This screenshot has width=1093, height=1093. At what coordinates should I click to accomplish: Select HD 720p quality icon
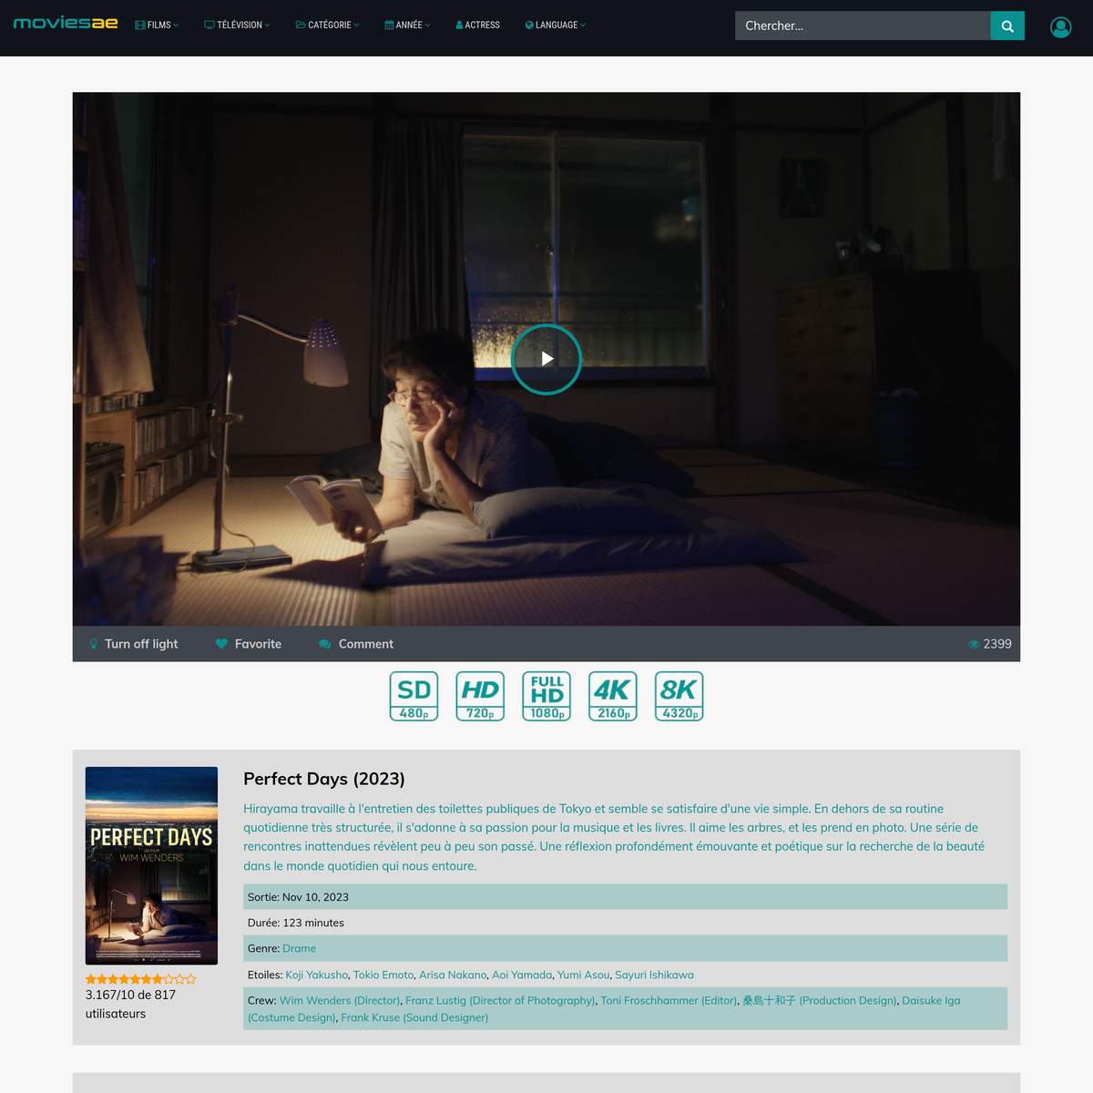[480, 696]
